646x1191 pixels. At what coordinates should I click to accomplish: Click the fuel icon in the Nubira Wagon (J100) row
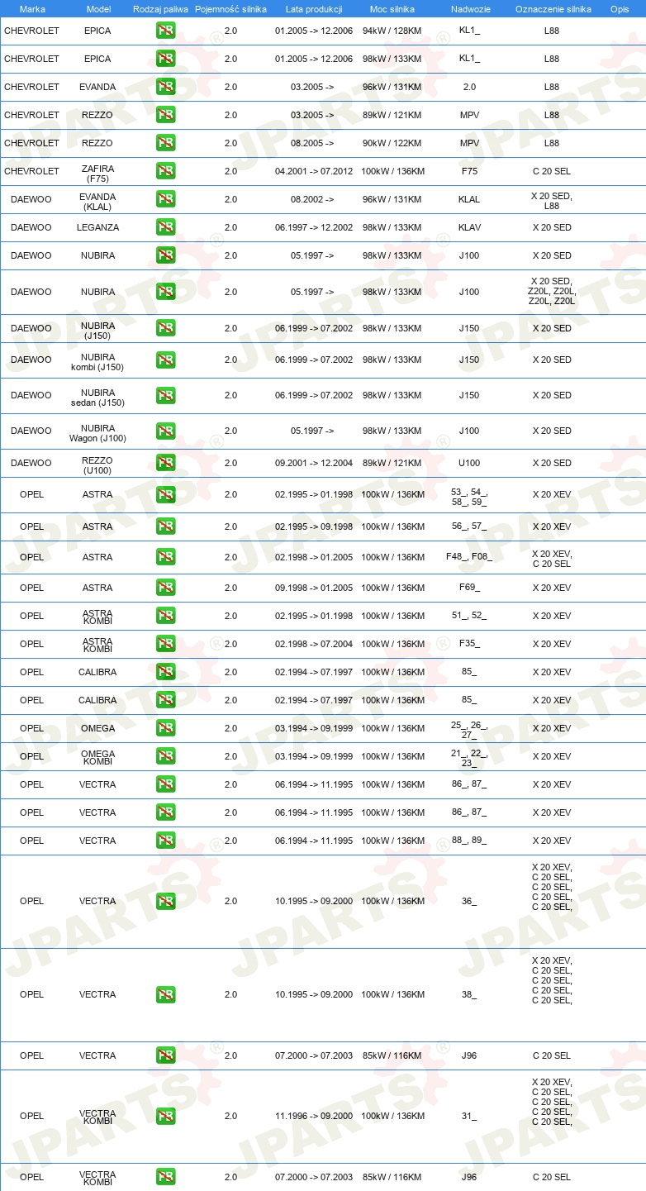165,431
